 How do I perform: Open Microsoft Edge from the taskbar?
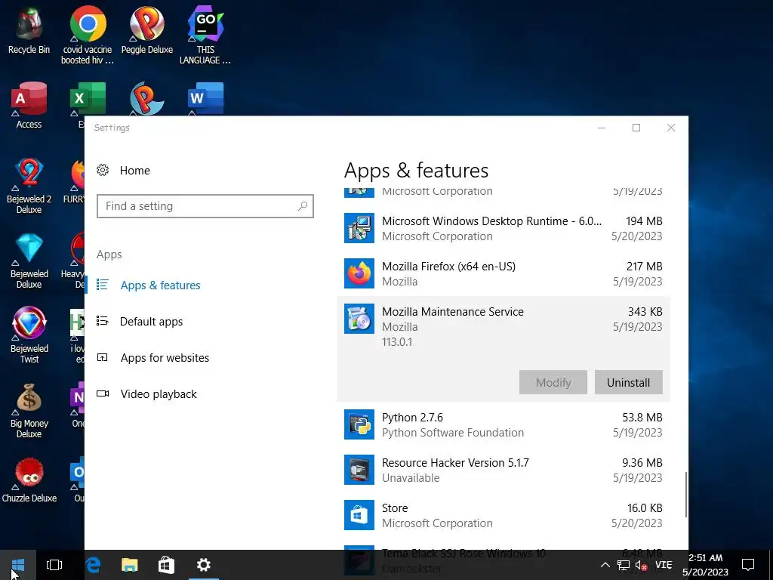[x=93, y=565]
